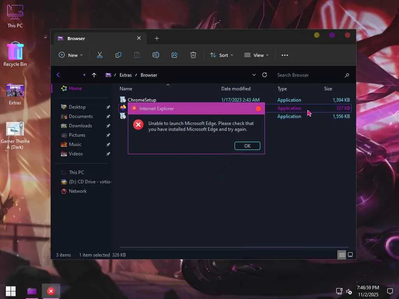This screenshot has width=399, height=299.
Task: Open the notification center icon
Action: tap(390, 291)
